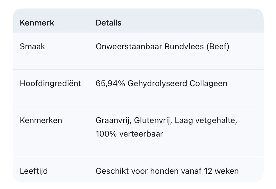The height and width of the screenshot is (189, 276).
Task: Select the "Hoofdingrediënt" row label
Action: tap(50, 84)
